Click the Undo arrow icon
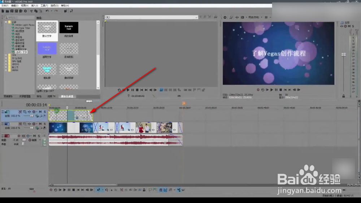 47,11
